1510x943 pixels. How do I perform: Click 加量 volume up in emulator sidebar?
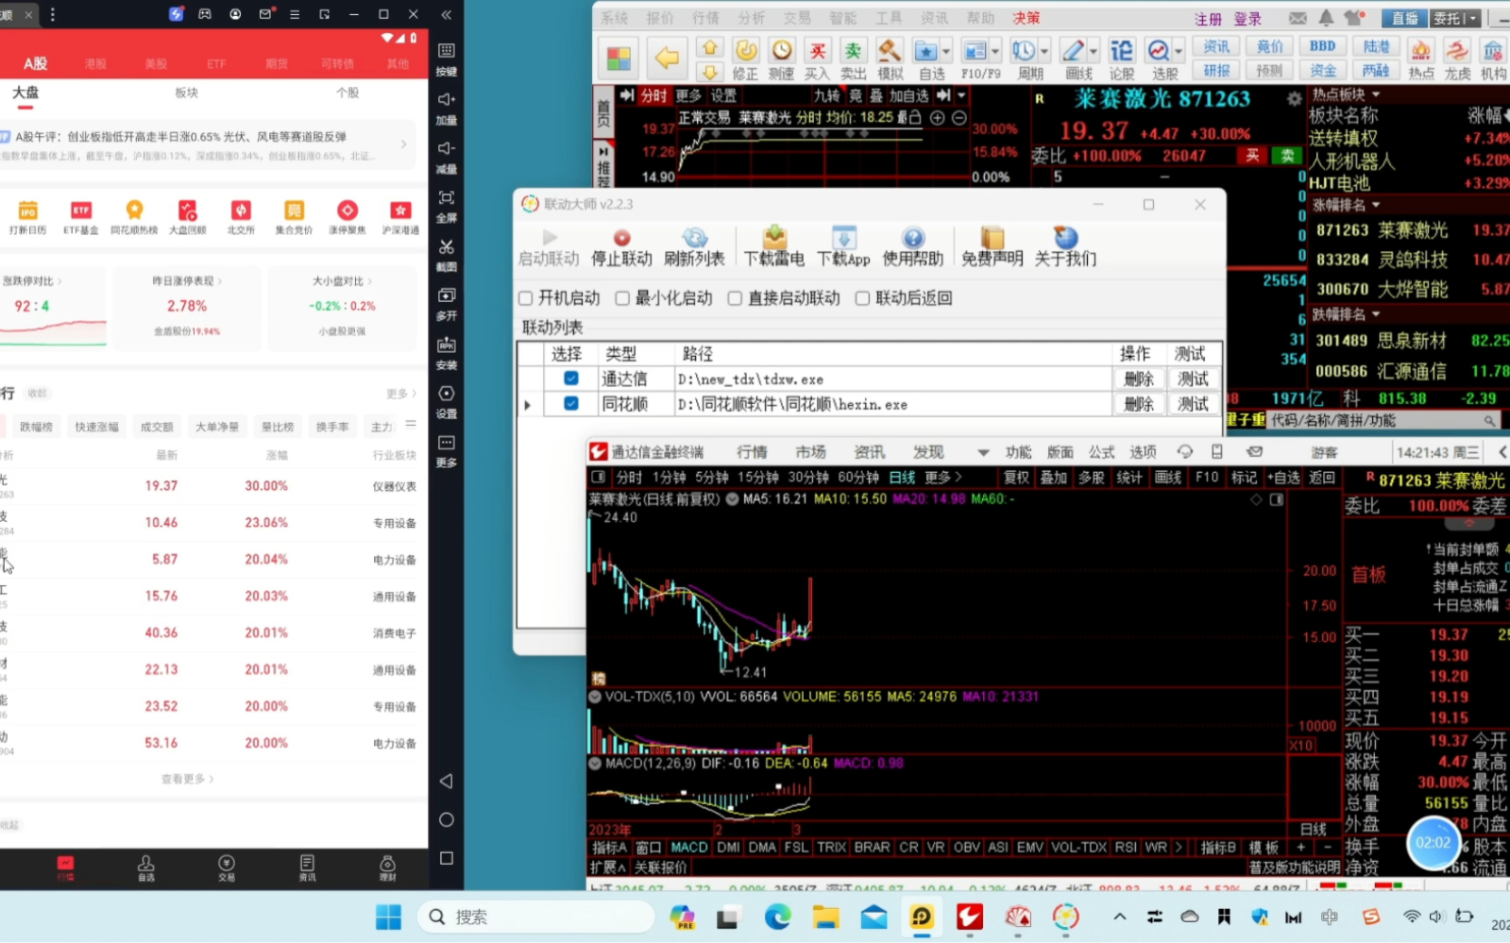tap(447, 100)
